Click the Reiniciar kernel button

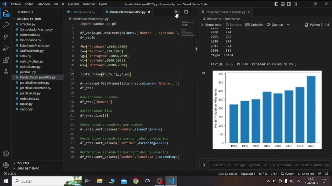[x=233, y=25]
